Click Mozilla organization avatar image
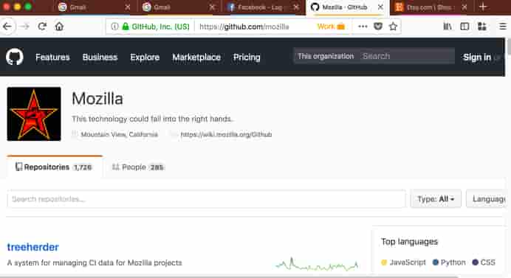511x278 pixels. (x=34, y=114)
